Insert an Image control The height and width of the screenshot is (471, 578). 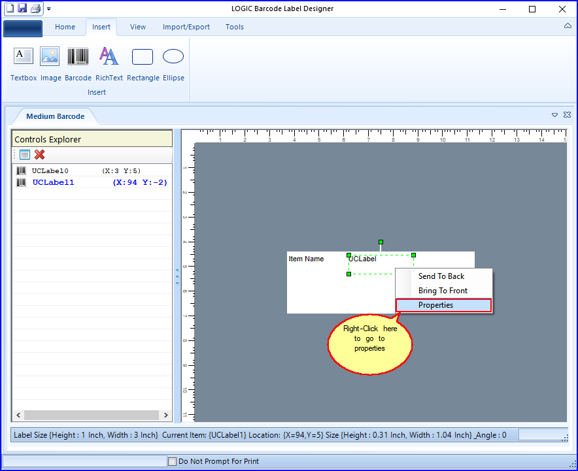50,64
